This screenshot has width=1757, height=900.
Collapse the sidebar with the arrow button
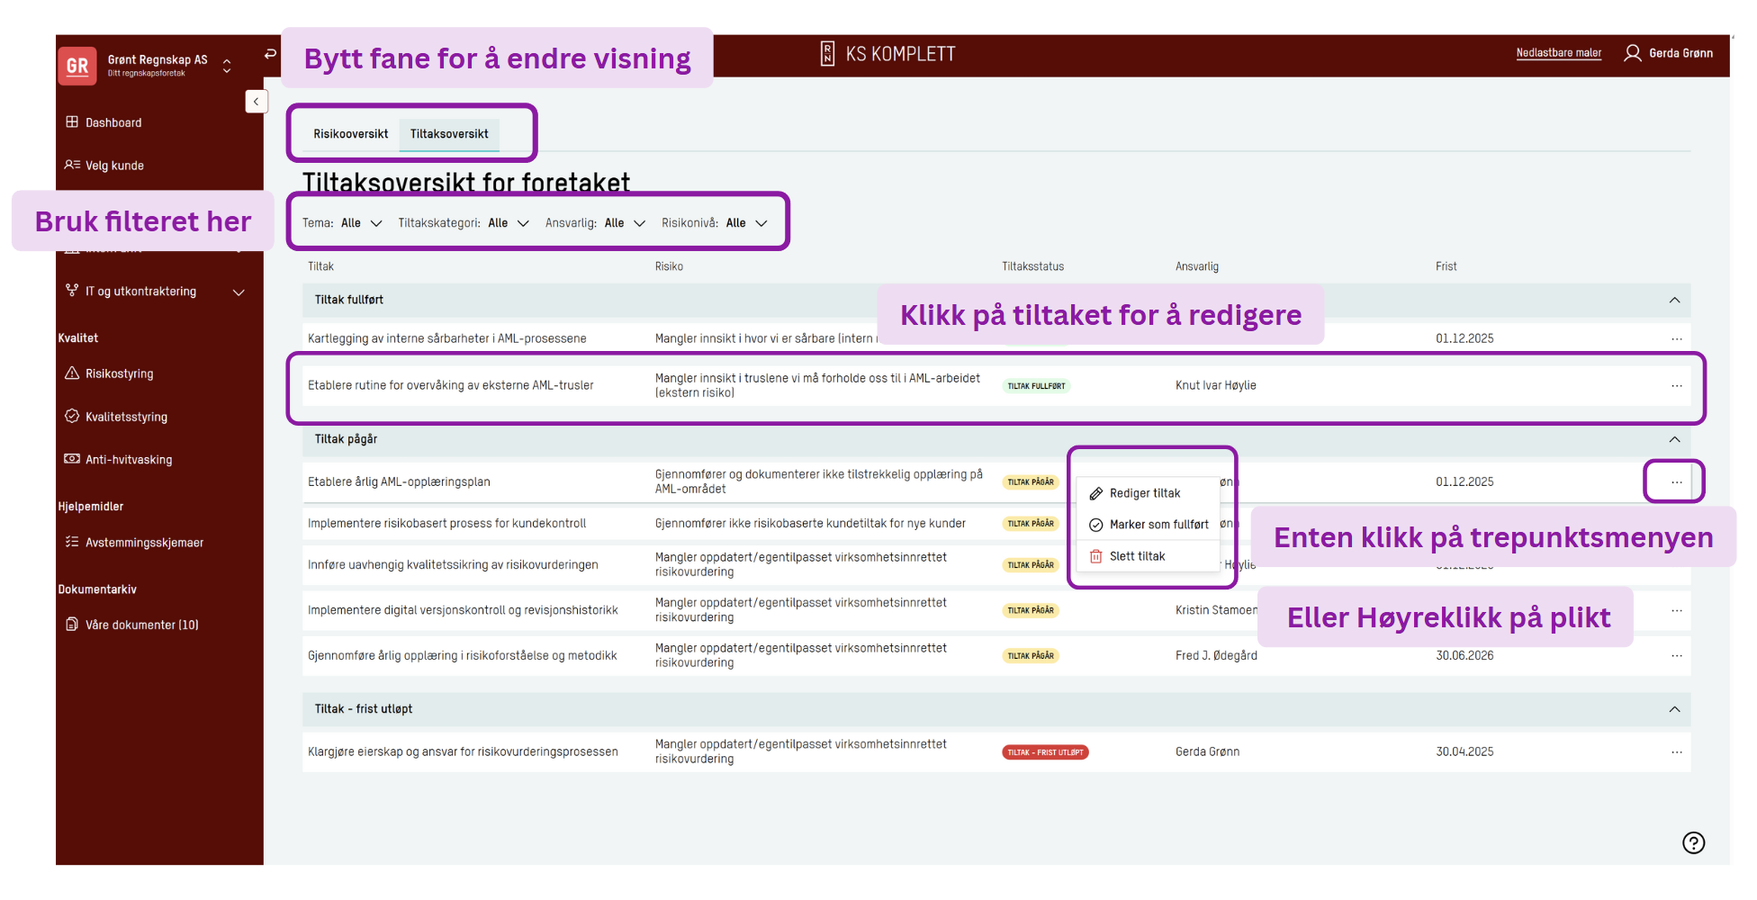tap(257, 101)
